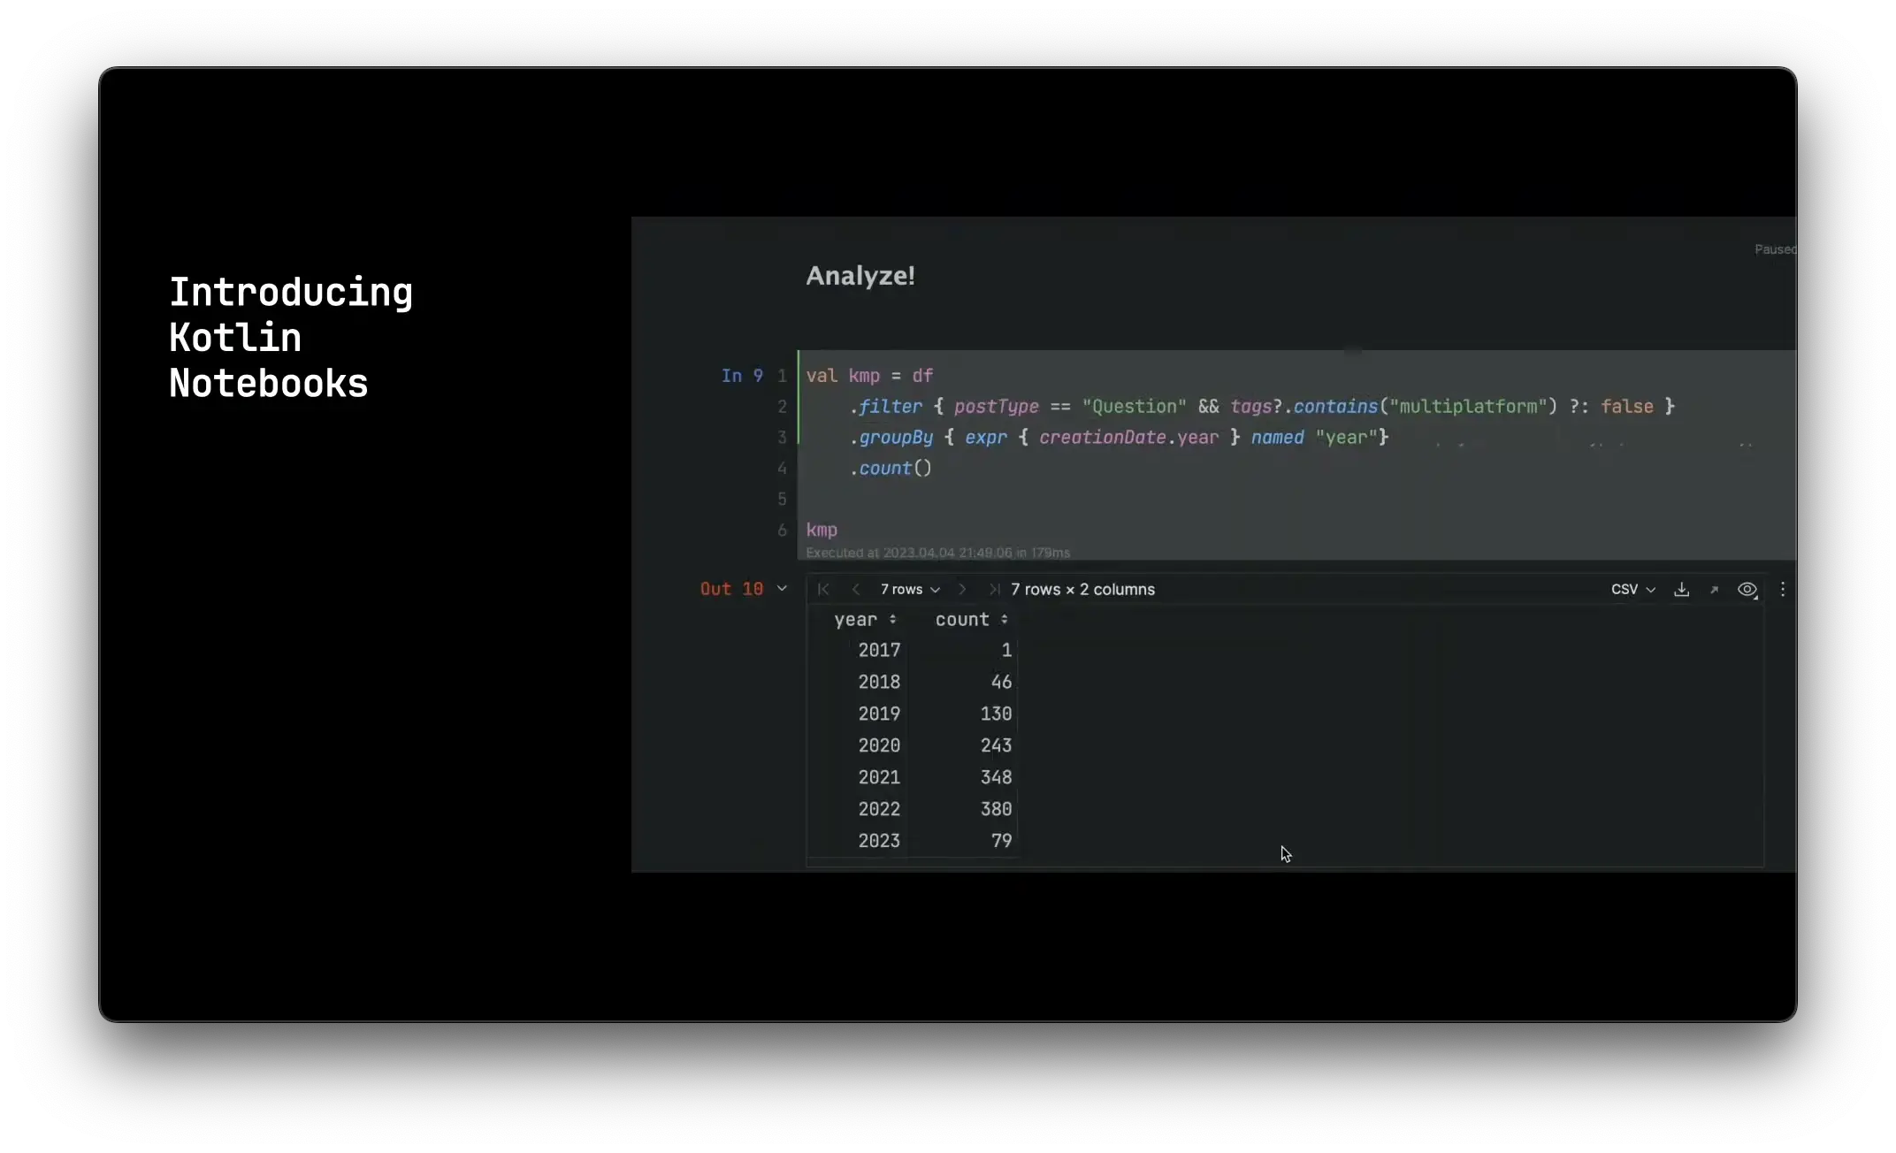
Task: Click the download icon for results
Action: (x=1682, y=590)
